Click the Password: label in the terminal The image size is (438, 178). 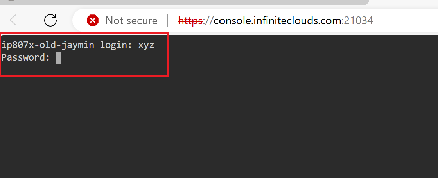(26, 58)
